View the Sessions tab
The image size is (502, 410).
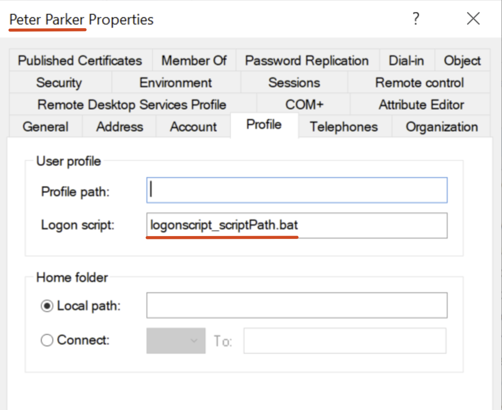pyautogui.click(x=294, y=83)
